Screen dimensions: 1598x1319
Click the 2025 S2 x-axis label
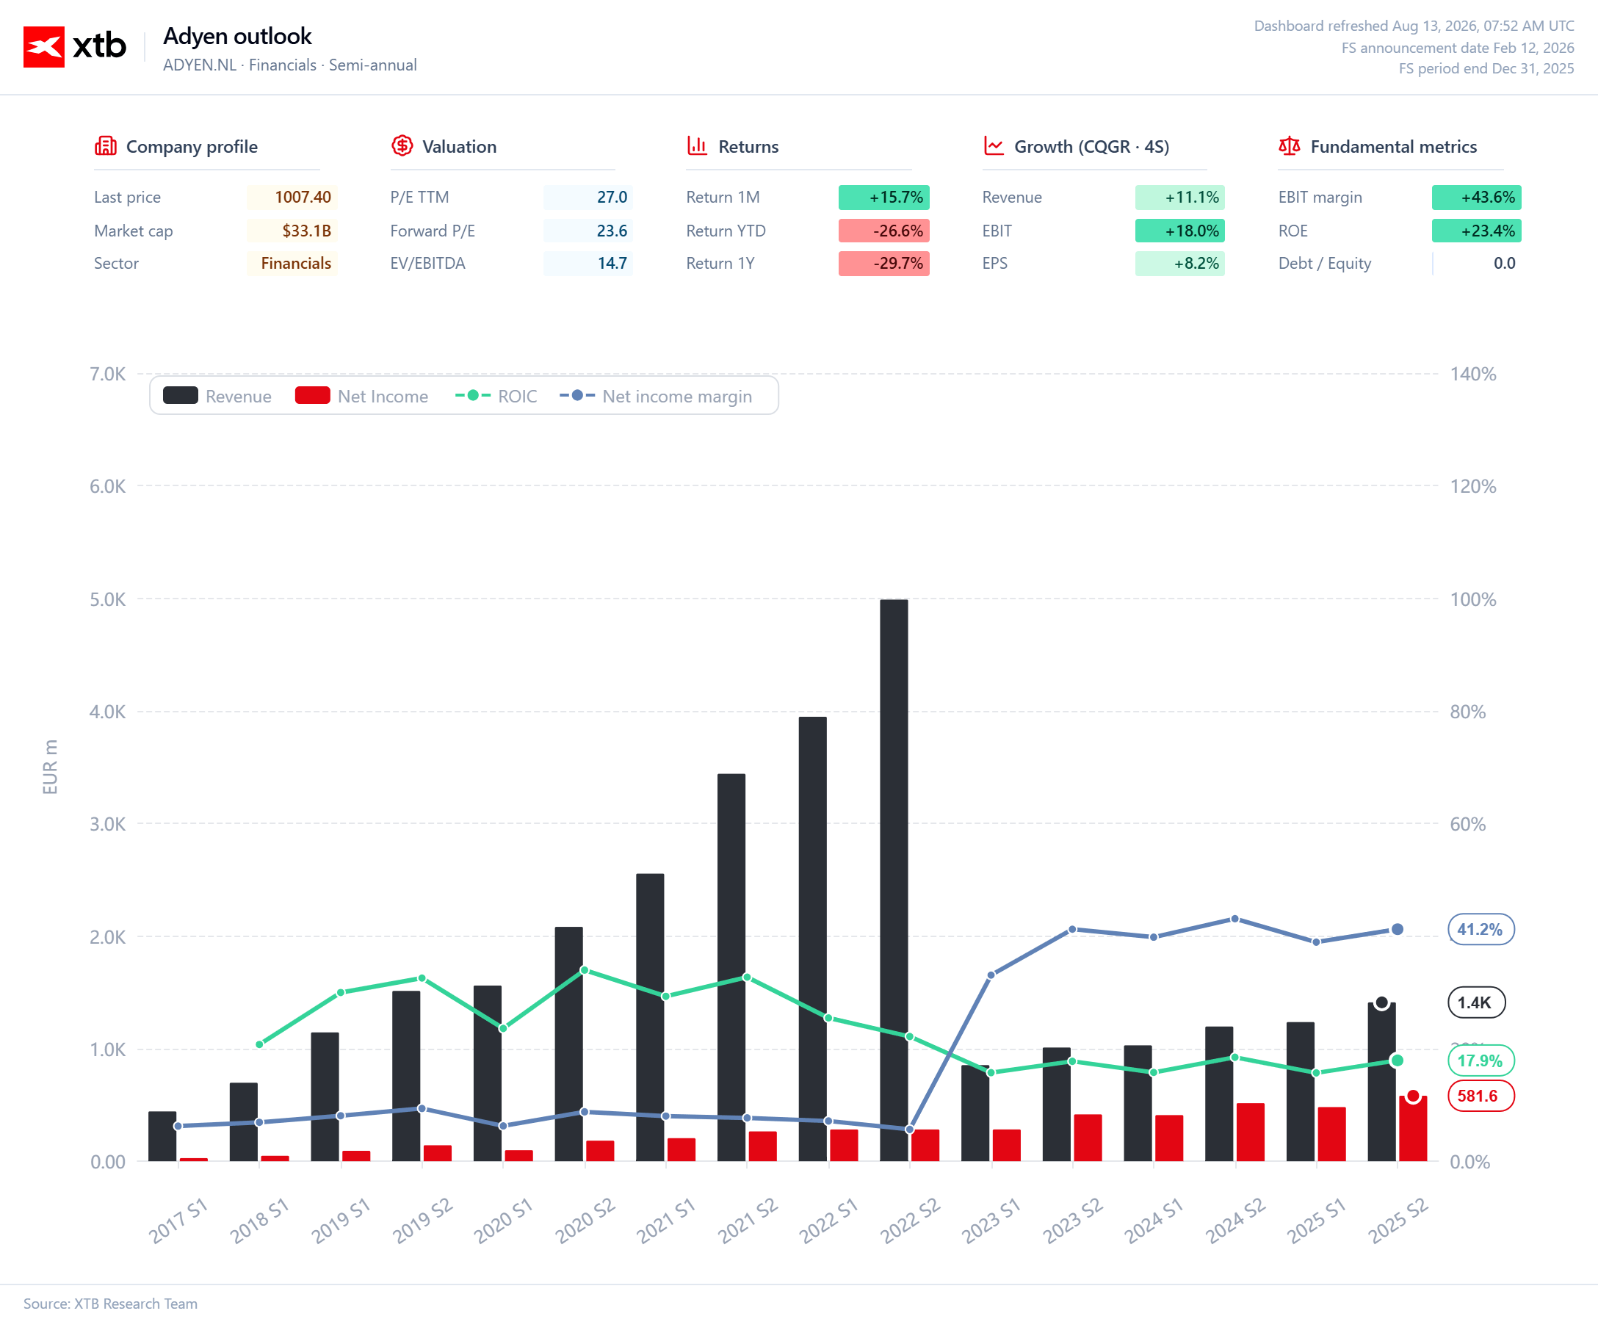tap(1398, 1221)
